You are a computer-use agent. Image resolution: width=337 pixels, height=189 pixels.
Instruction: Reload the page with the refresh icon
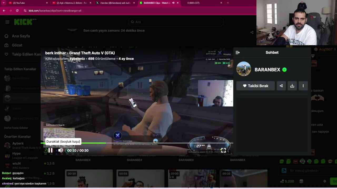point(17,10)
